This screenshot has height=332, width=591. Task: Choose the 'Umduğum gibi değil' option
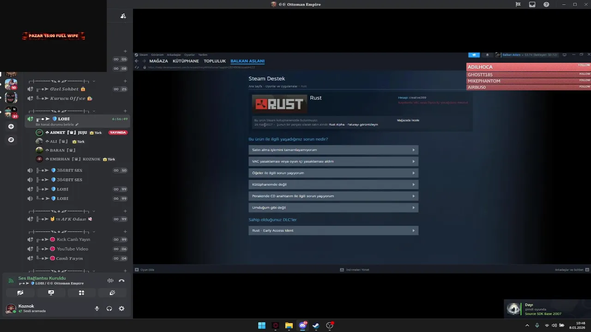(x=333, y=207)
